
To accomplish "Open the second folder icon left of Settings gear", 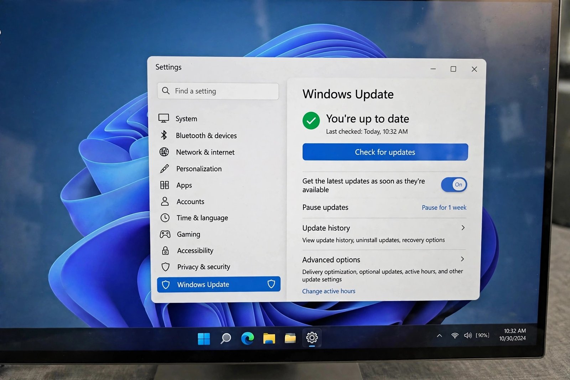I will 290,338.
